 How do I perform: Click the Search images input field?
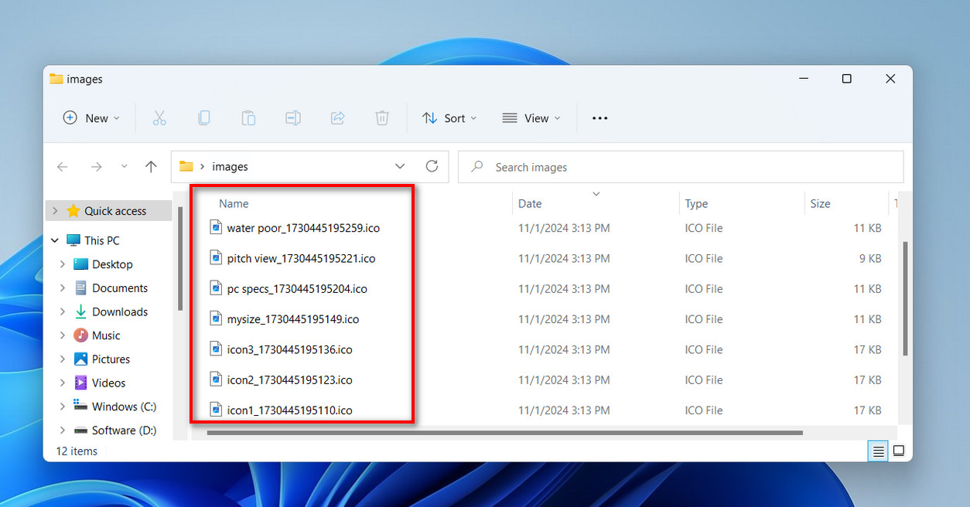(x=681, y=166)
